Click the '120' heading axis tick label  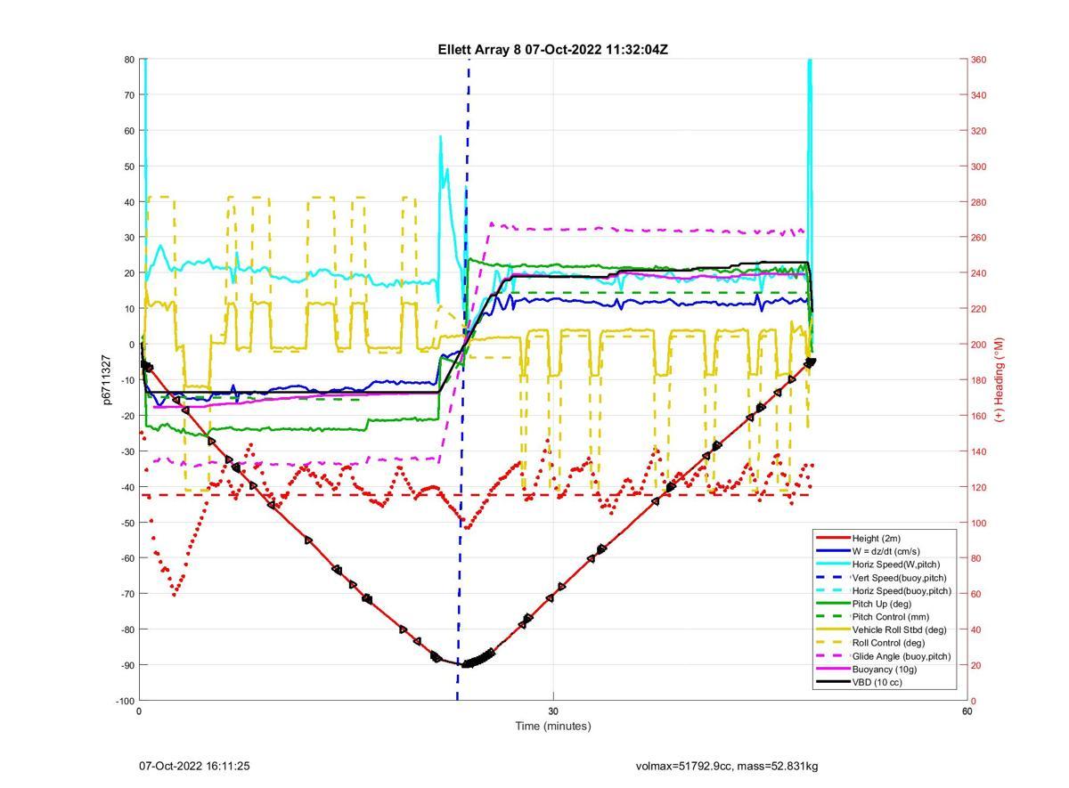point(979,487)
